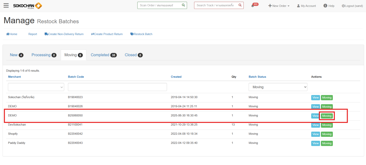Image resolution: width=366 pixels, height=165 pixels.
Task: Open the Merchant filter dropdown
Action: pyautogui.click(x=36, y=87)
